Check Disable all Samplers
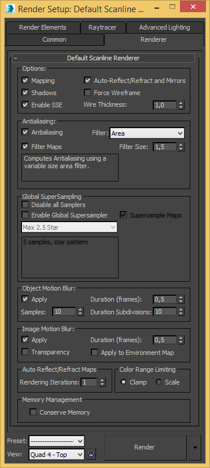Image resolution: width=210 pixels, height=468 pixels. 25,205
